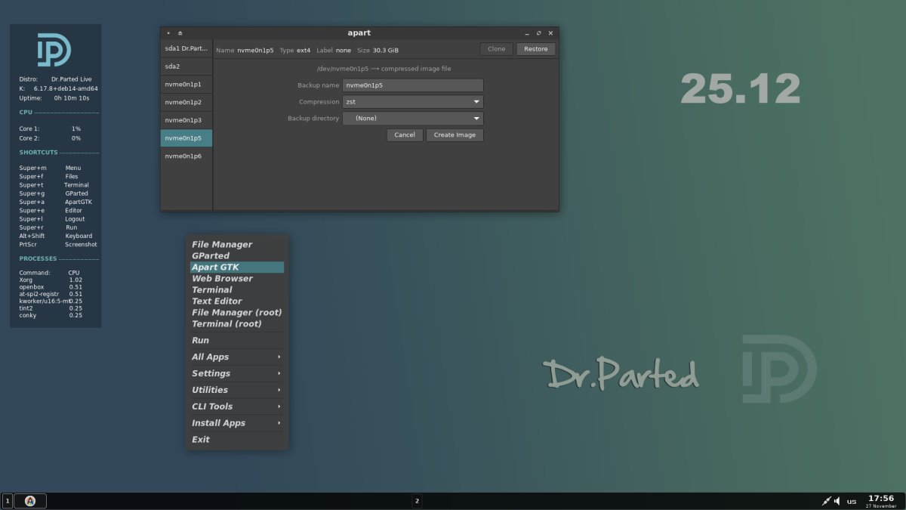
Task: Click the us keyboard layout indicator
Action: [x=852, y=502]
